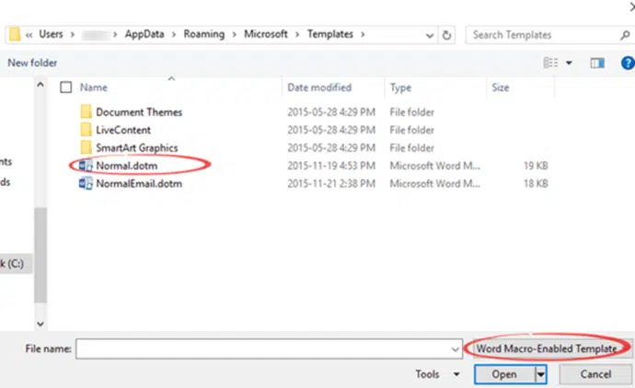Expand the chevron after Templates in path
635x388 pixels.
363,34
